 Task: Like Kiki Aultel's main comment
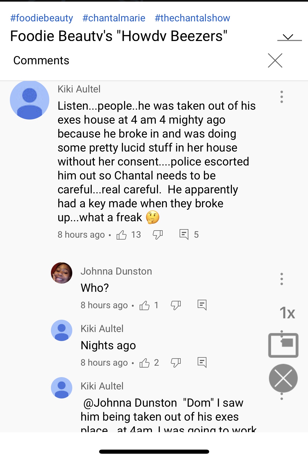pyautogui.click(x=122, y=235)
